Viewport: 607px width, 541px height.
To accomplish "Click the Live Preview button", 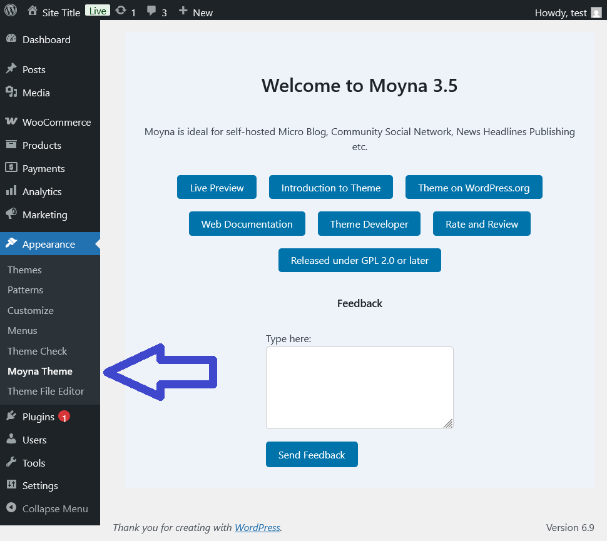I will [217, 187].
